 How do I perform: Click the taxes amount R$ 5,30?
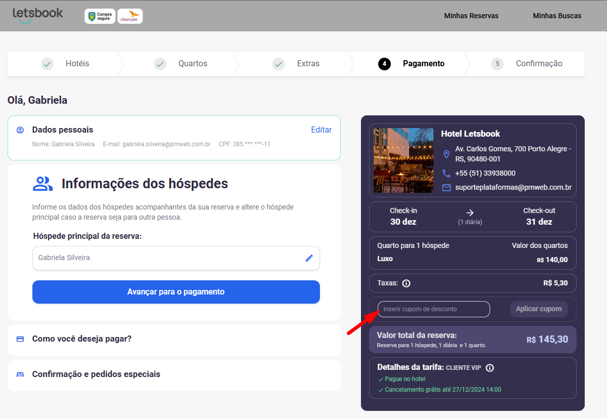(555, 283)
